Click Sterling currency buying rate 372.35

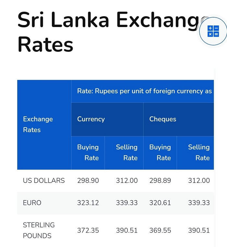(x=88, y=230)
